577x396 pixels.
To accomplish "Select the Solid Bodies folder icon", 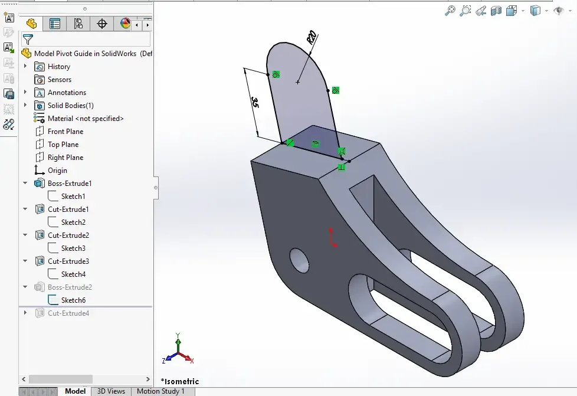I will click(x=40, y=106).
